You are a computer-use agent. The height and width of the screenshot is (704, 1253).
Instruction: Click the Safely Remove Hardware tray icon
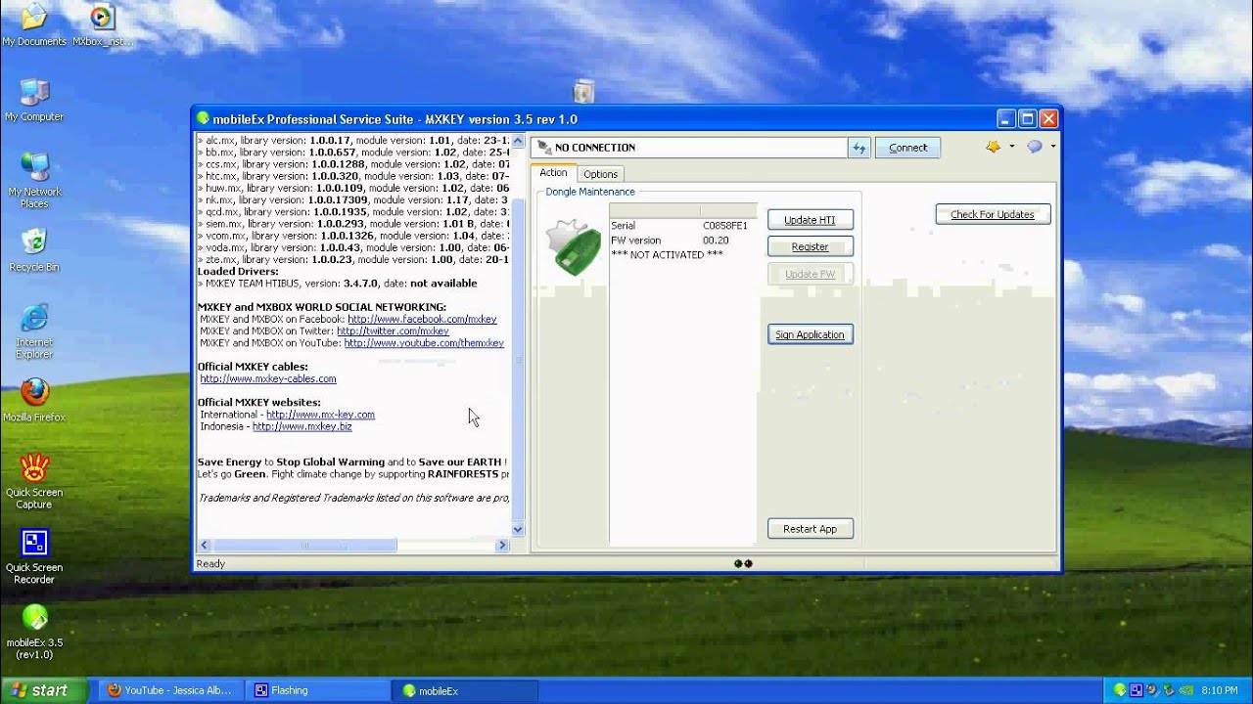[1168, 690]
